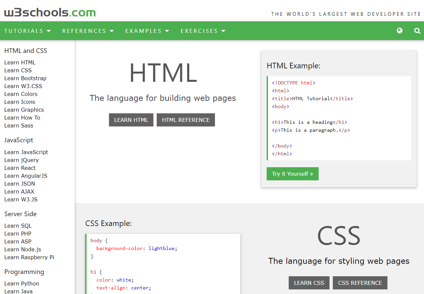424x294 pixels.
Task: Click 'This is a heading' code line
Action: point(309,122)
